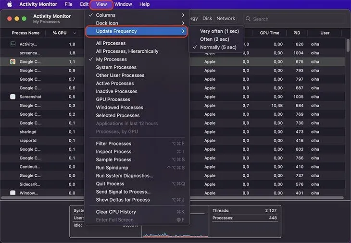
Task: Choose All Processes, Hierarchically option
Action: pyautogui.click(x=127, y=51)
